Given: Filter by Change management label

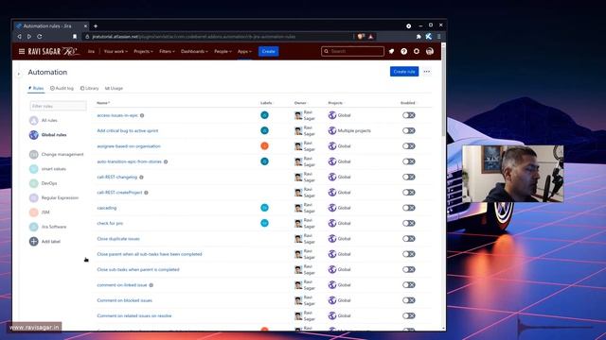Looking at the screenshot, I should pos(62,154).
